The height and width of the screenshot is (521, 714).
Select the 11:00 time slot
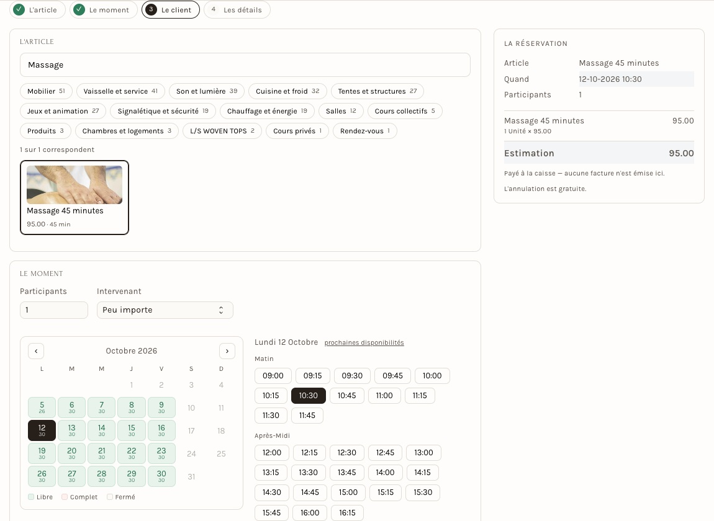pyautogui.click(x=384, y=396)
